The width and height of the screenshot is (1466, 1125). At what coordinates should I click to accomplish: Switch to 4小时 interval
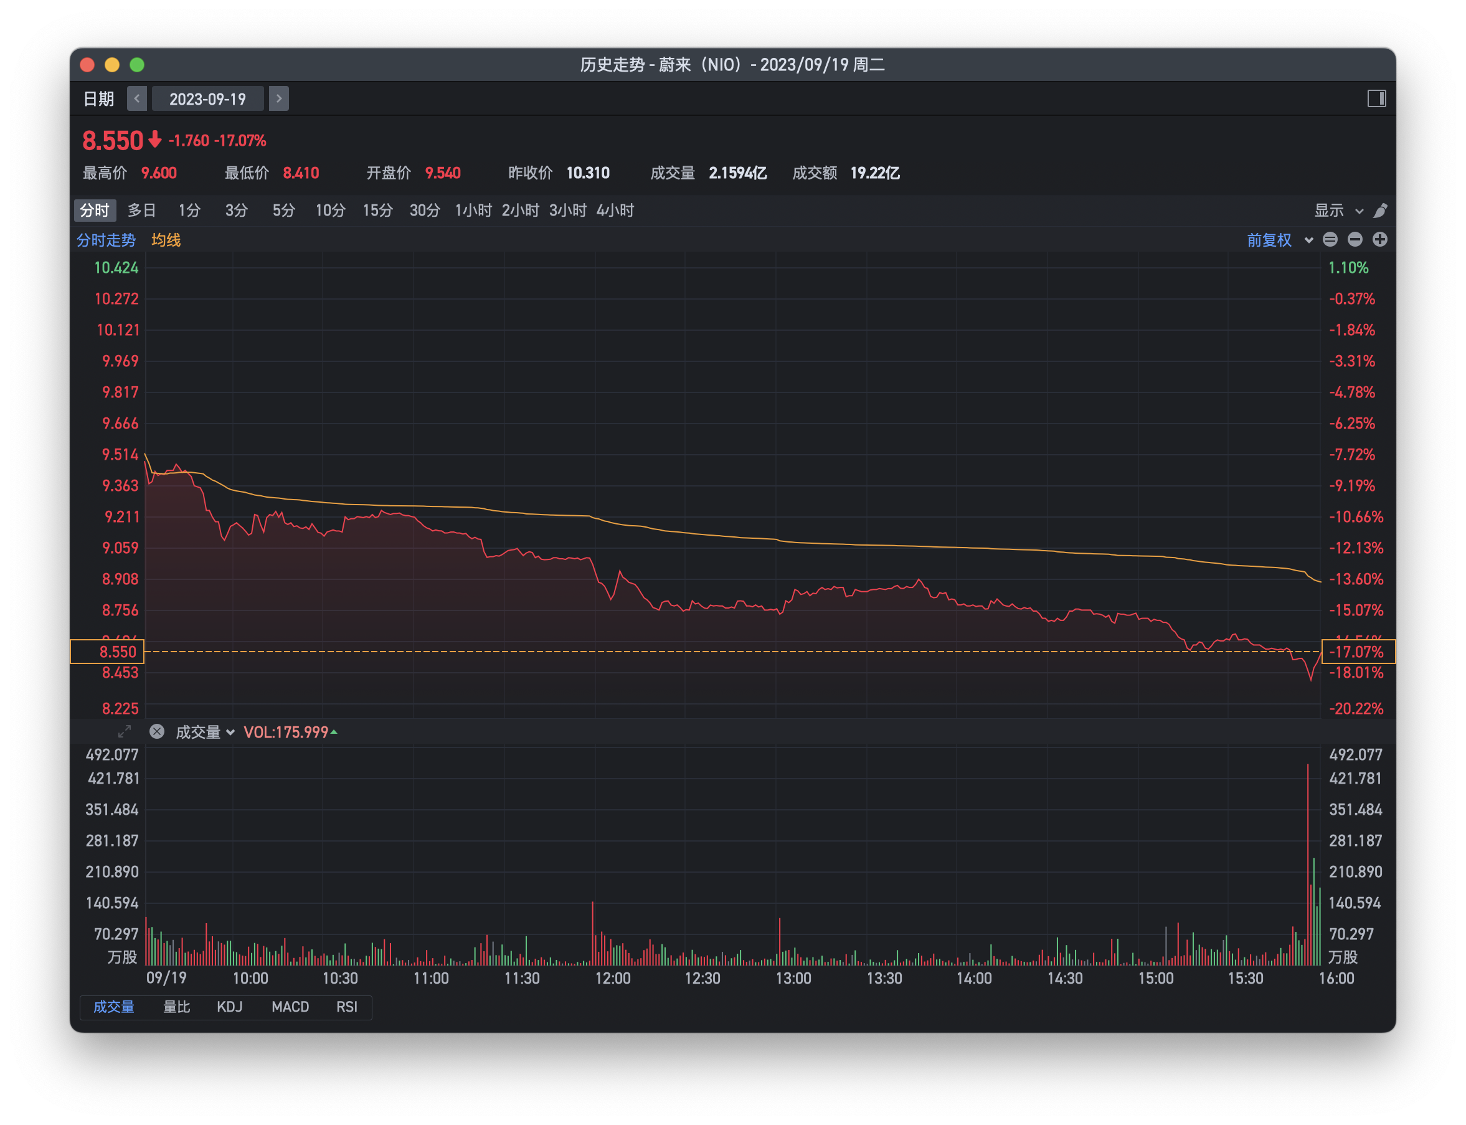(x=615, y=211)
